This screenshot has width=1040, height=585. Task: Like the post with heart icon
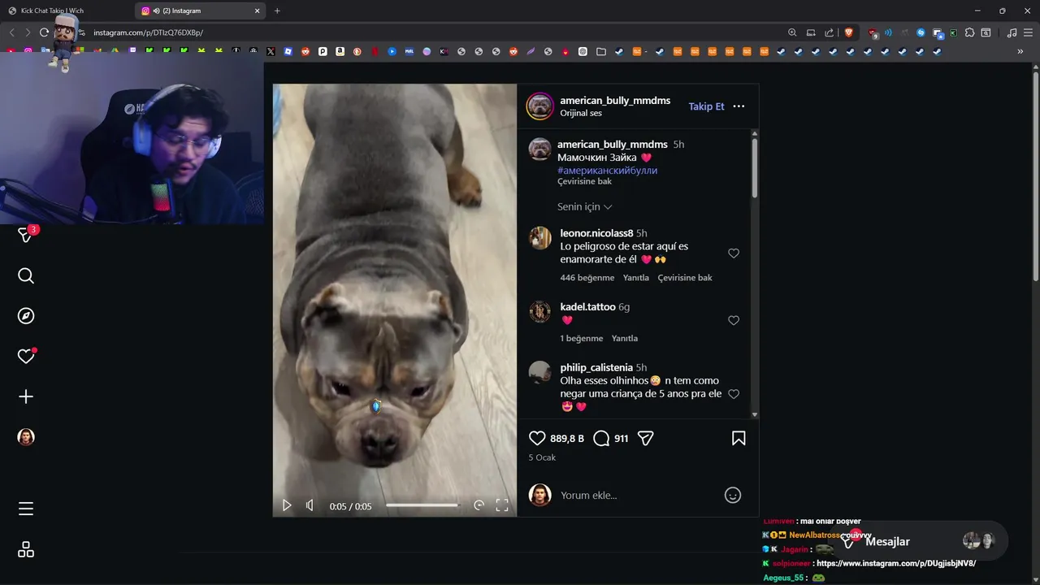coord(537,438)
